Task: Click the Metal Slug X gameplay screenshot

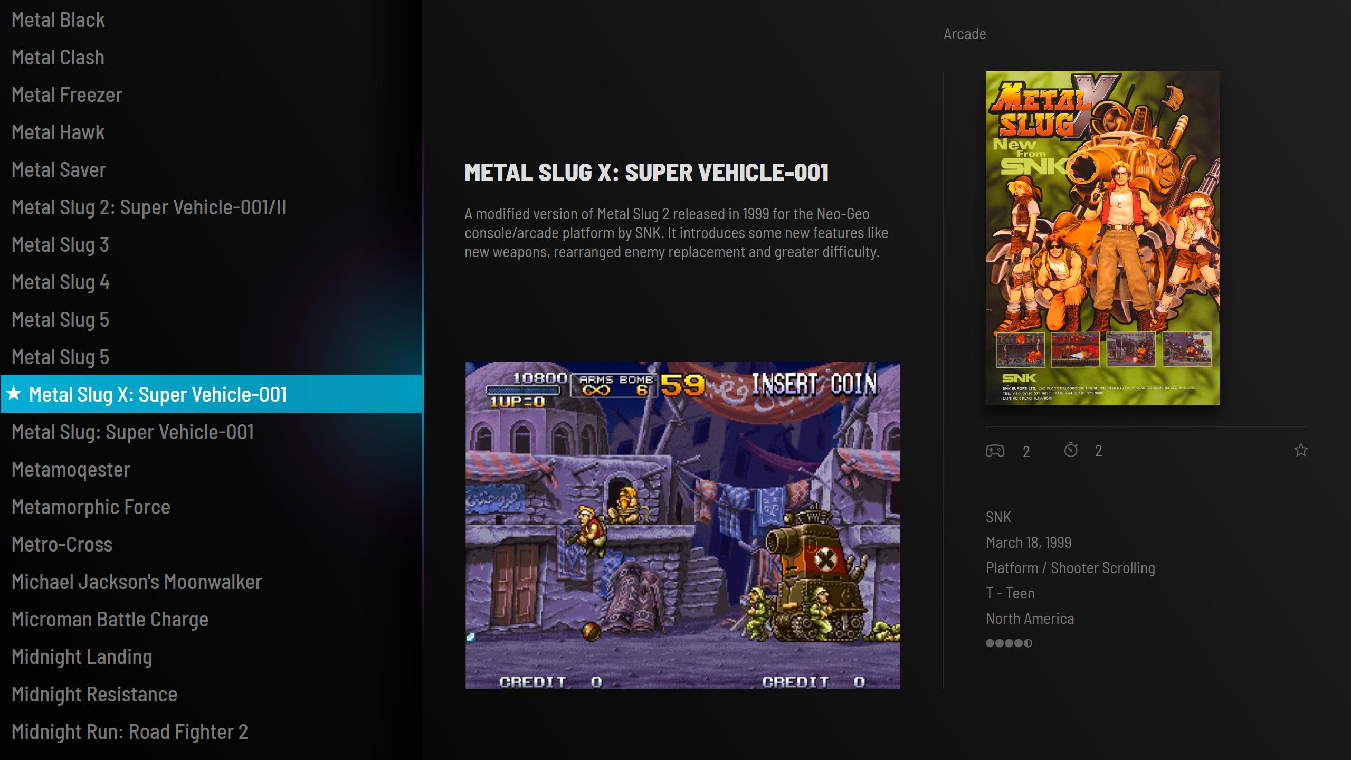Action: click(682, 525)
